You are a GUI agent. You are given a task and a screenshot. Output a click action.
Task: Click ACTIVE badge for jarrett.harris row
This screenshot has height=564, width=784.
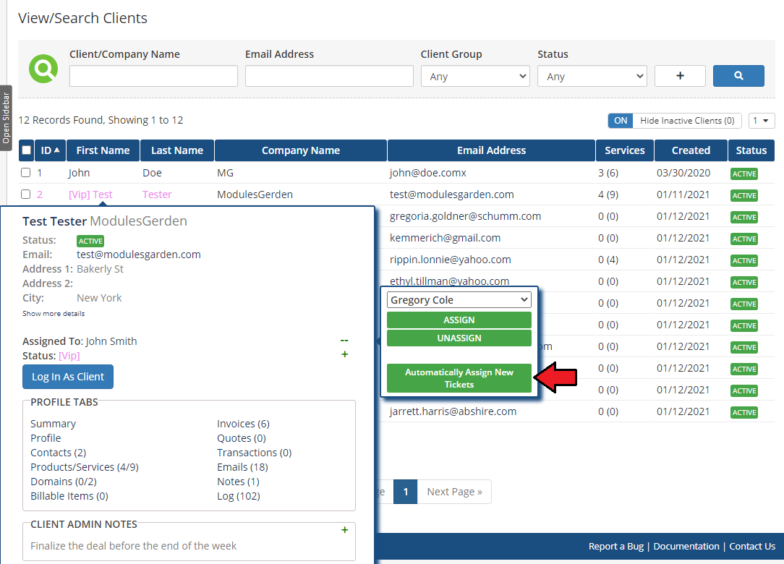pyautogui.click(x=744, y=412)
